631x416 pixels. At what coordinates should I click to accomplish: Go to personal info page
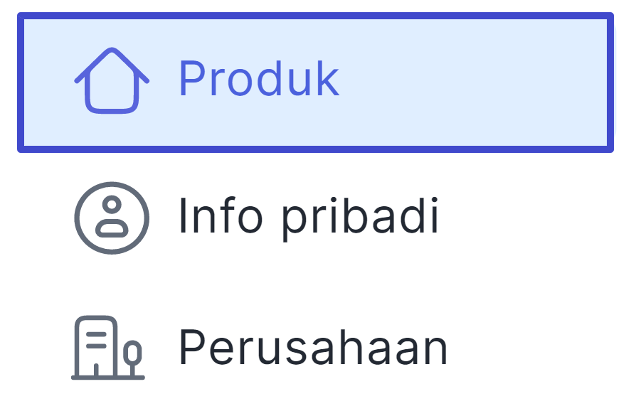(316, 218)
